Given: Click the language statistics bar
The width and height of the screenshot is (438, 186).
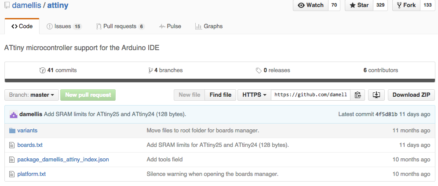Looking at the screenshot, I should pyautogui.click(x=220, y=81).
